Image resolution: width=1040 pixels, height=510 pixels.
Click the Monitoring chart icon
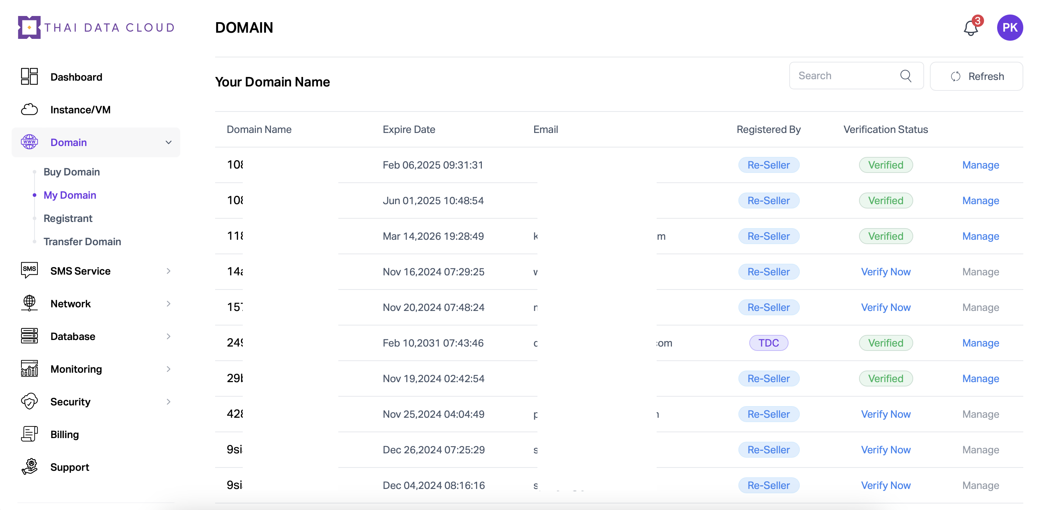pos(29,368)
